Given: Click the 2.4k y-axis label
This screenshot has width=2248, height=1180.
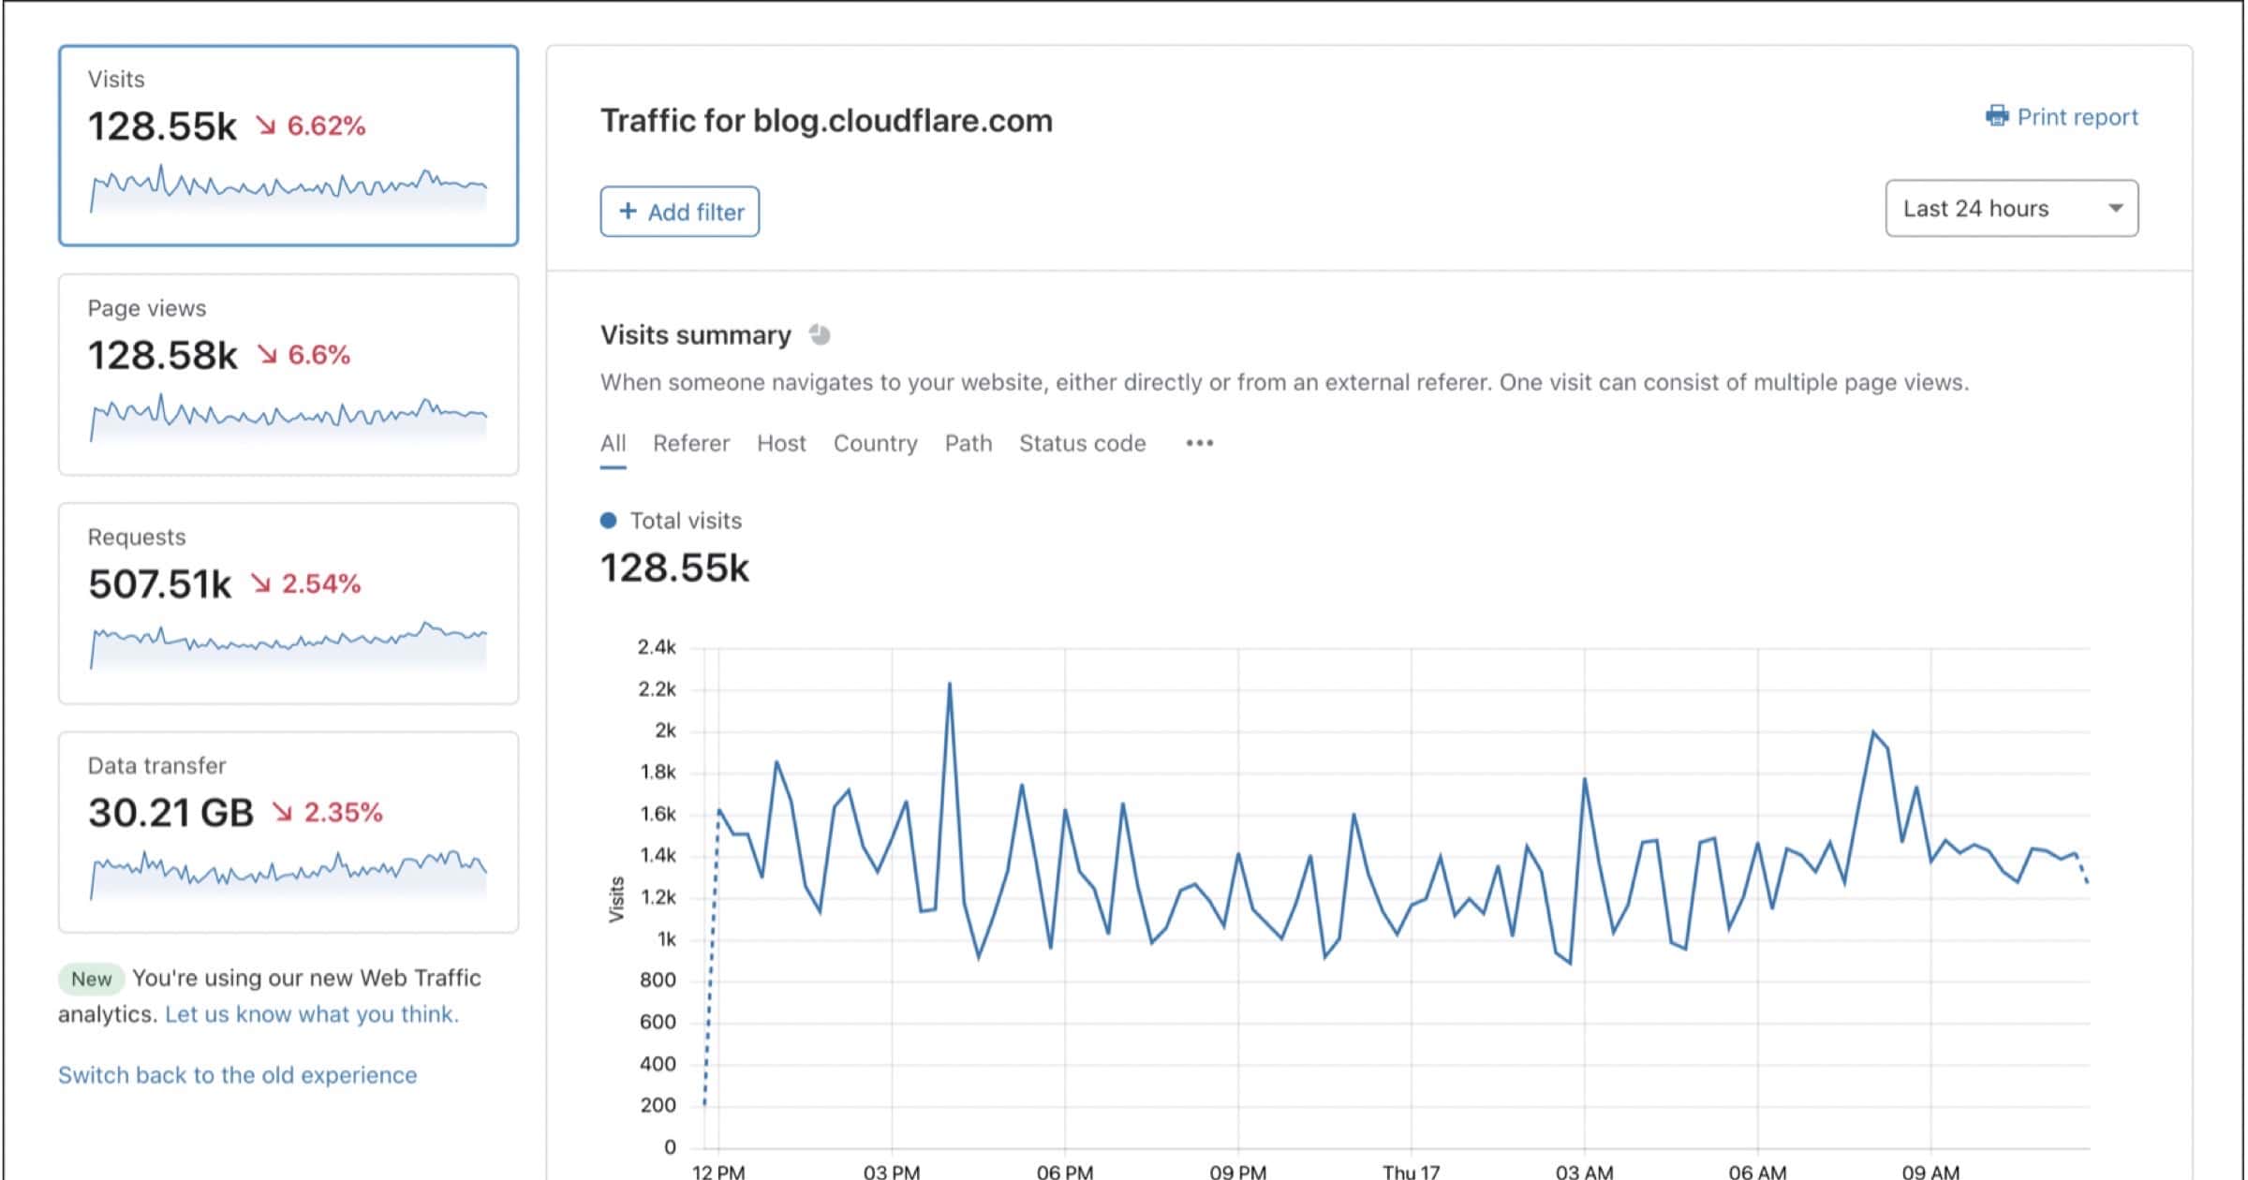Looking at the screenshot, I should (657, 647).
